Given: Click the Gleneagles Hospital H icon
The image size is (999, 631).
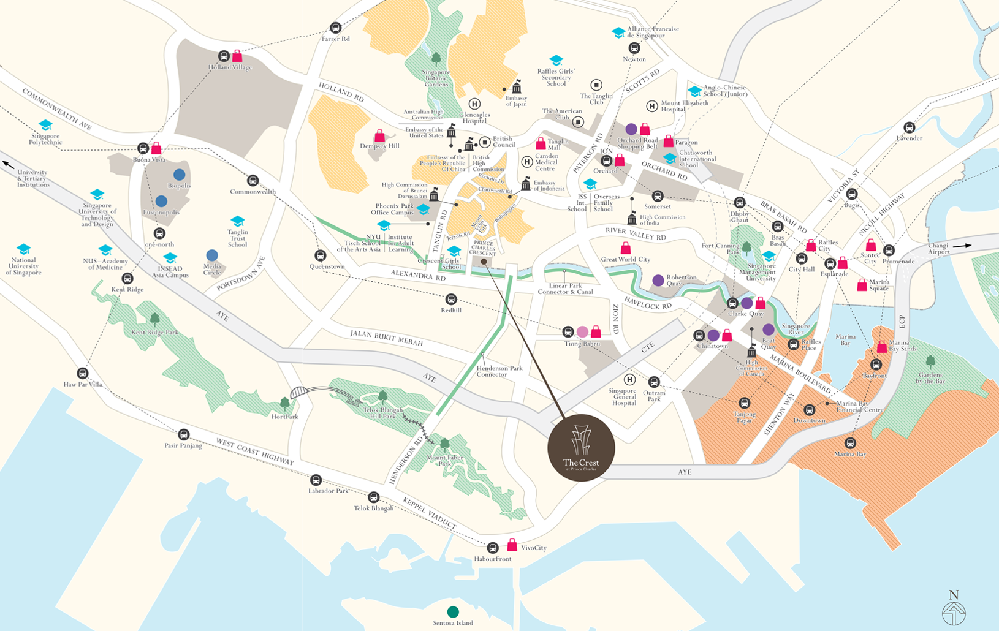Looking at the screenshot, I should tap(474, 104).
